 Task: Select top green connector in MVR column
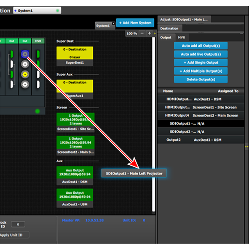point(38,54)
